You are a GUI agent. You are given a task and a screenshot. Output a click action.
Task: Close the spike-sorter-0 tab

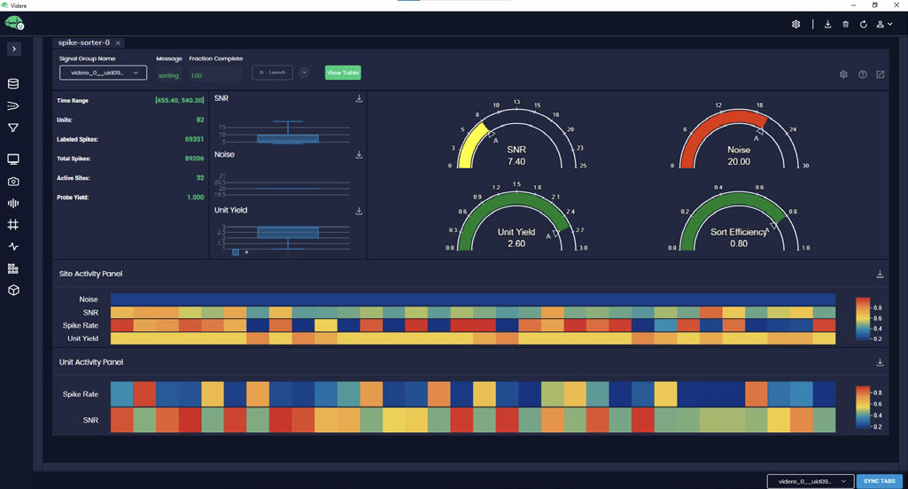[x=118, y=43]
